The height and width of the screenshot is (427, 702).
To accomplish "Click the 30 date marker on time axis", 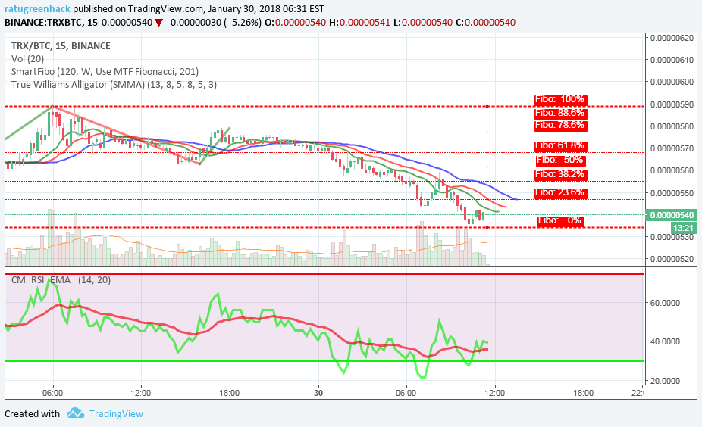I will tap(318, 393).
